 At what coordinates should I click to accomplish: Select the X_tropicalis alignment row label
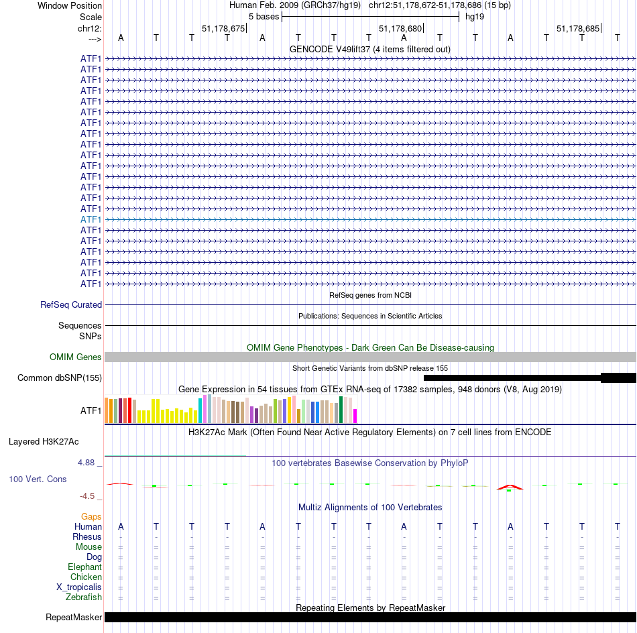[x=79, y=587]
